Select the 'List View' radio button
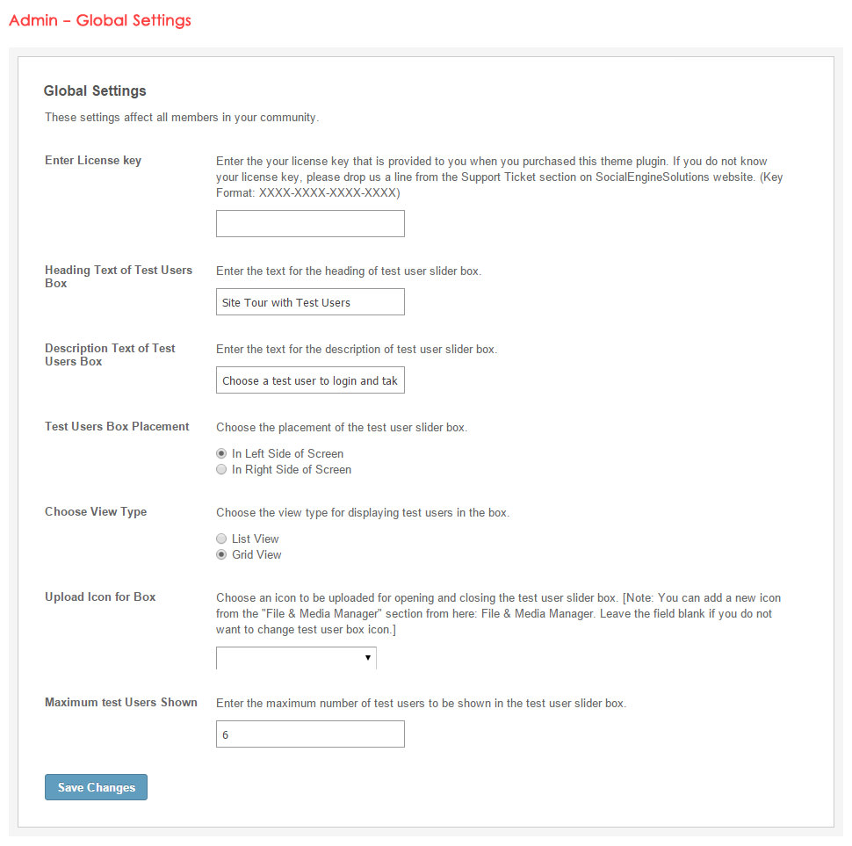 pyautogui.click(x=222, y=539)
